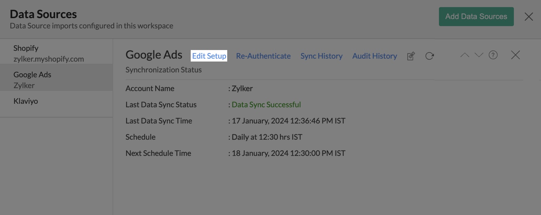Click the Last Data Sync Time label
Screen dimensions: 541x215
click(x=159, y=121)
